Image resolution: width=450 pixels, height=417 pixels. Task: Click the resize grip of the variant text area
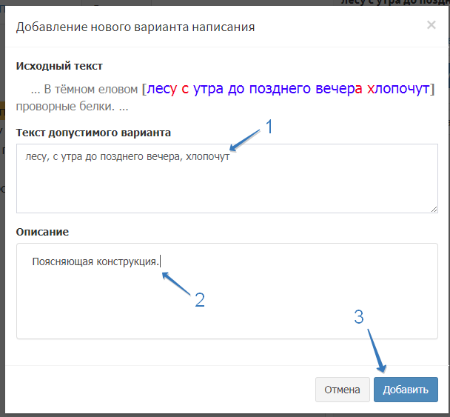click(x=433, y=208)
